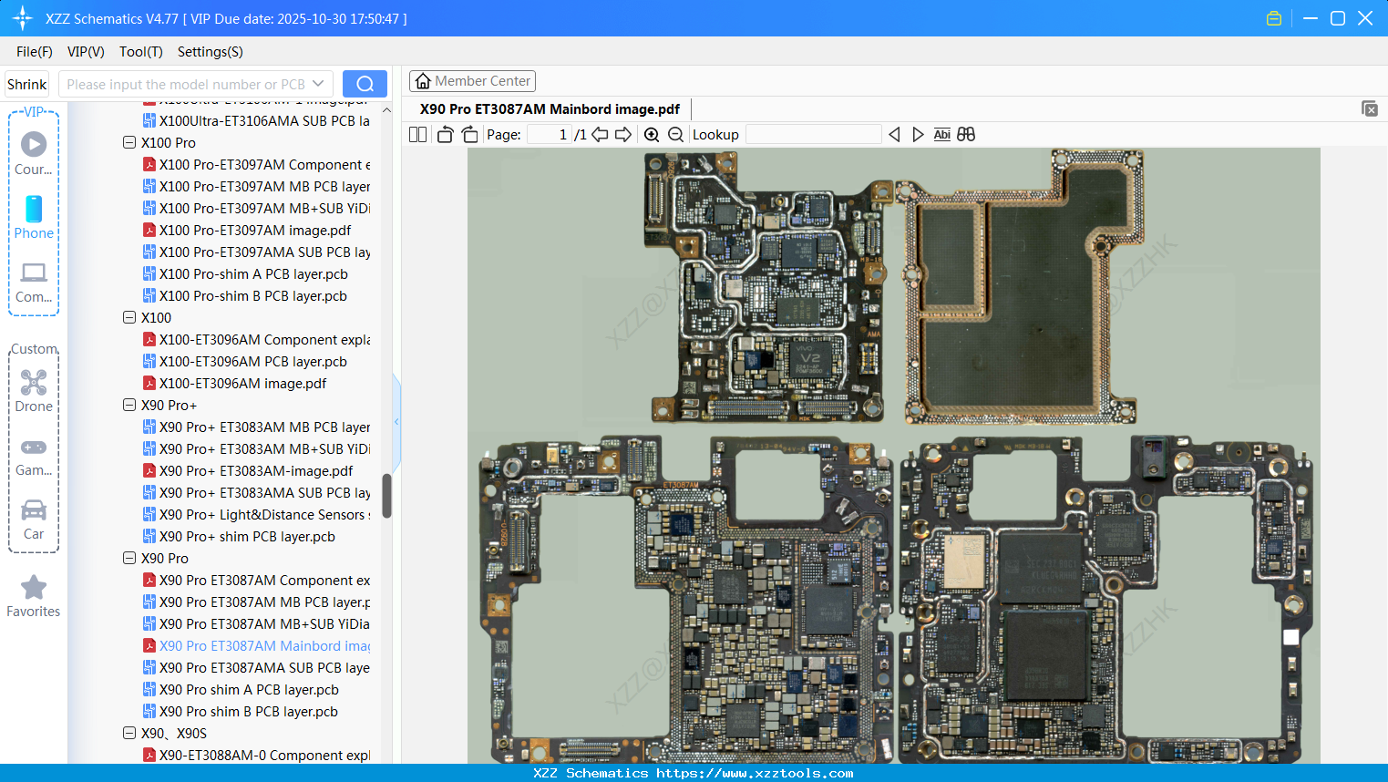
Task: Zoom out of the PDF view
Action: (676, 134)
